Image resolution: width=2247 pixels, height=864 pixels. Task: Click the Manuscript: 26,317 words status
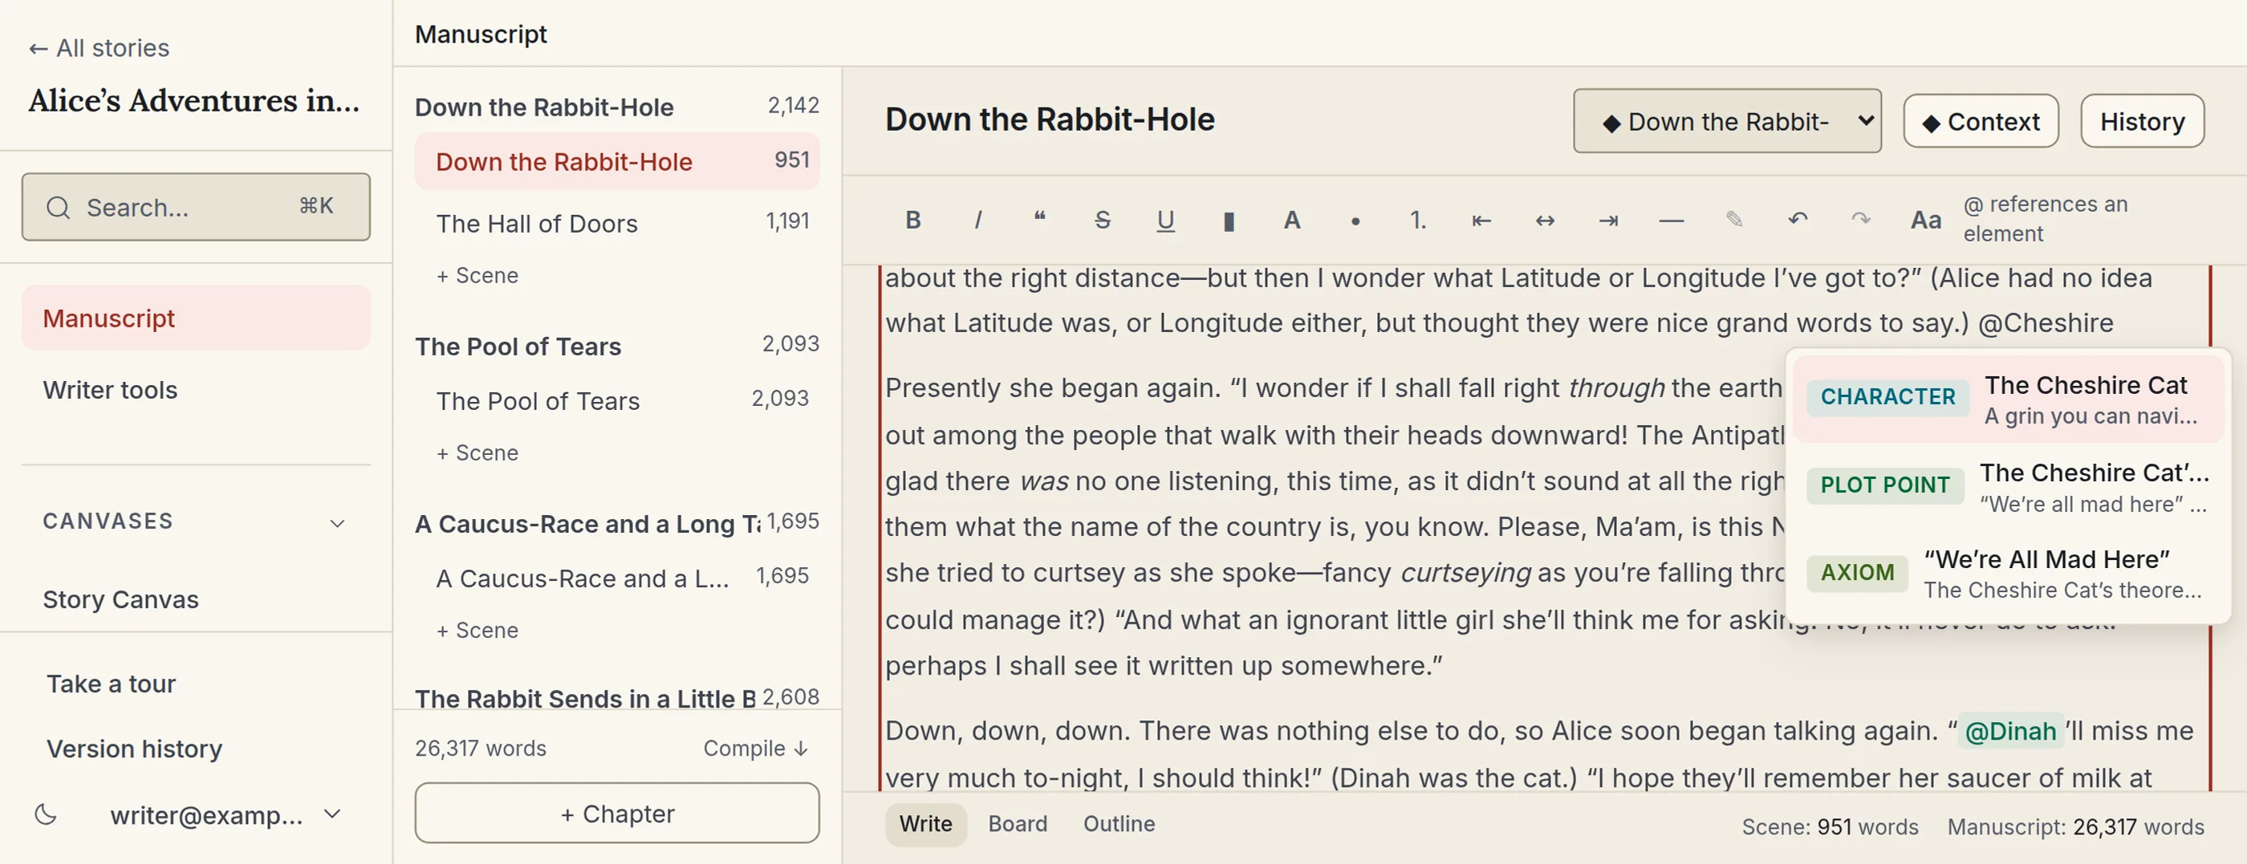click(x=2075, y=826)
